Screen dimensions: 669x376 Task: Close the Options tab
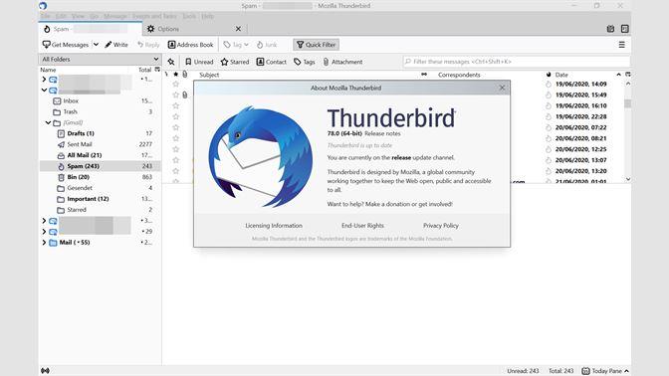click(x=238, y=29)
